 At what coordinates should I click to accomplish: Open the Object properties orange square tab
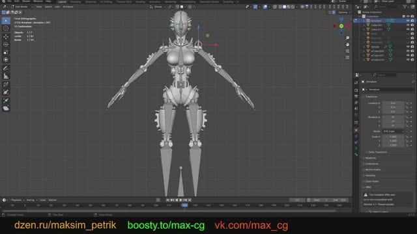click(x=356, y=130)
